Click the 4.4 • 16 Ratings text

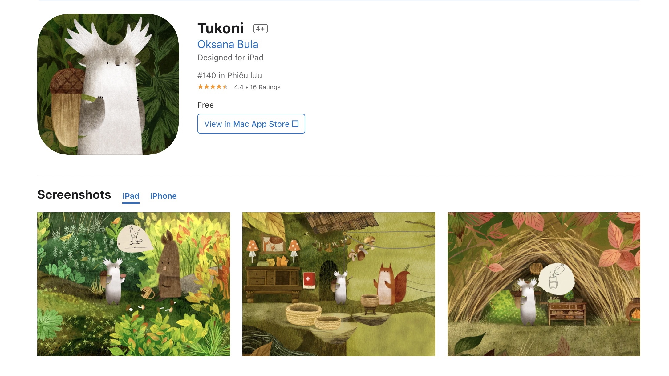click(257, 87)
